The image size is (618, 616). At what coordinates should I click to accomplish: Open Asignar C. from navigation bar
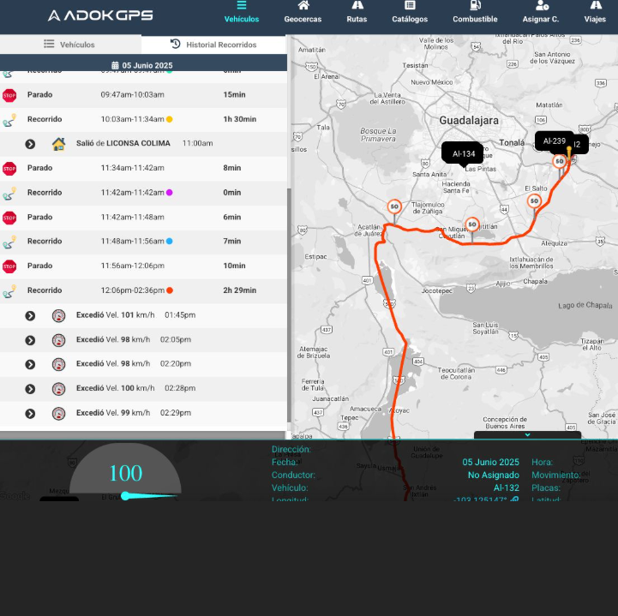[541, 12]
